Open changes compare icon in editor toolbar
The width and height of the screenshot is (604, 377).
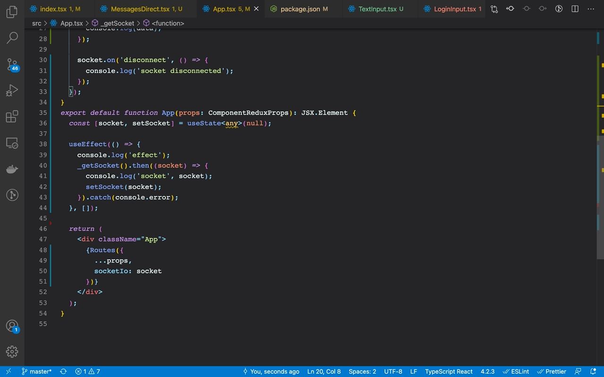click(x=494, y=9)
